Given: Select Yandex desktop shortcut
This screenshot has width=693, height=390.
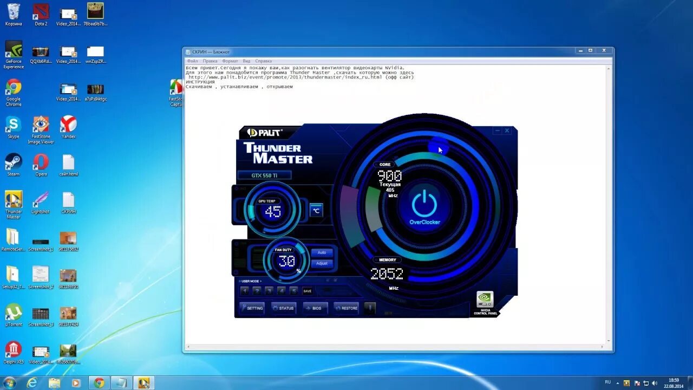Looking at the screenshot, I should coord(68,127).
